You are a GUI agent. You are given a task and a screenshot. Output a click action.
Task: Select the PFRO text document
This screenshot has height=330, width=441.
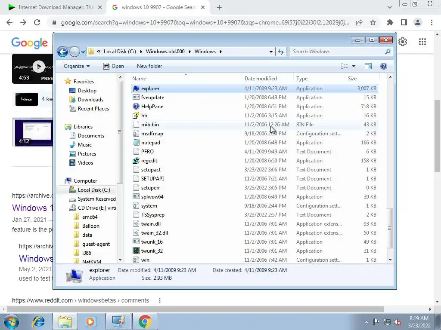click(x=254, y=152)
